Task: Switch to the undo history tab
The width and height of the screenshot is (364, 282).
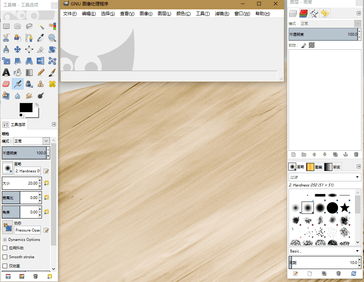Action: pos(325,13)
